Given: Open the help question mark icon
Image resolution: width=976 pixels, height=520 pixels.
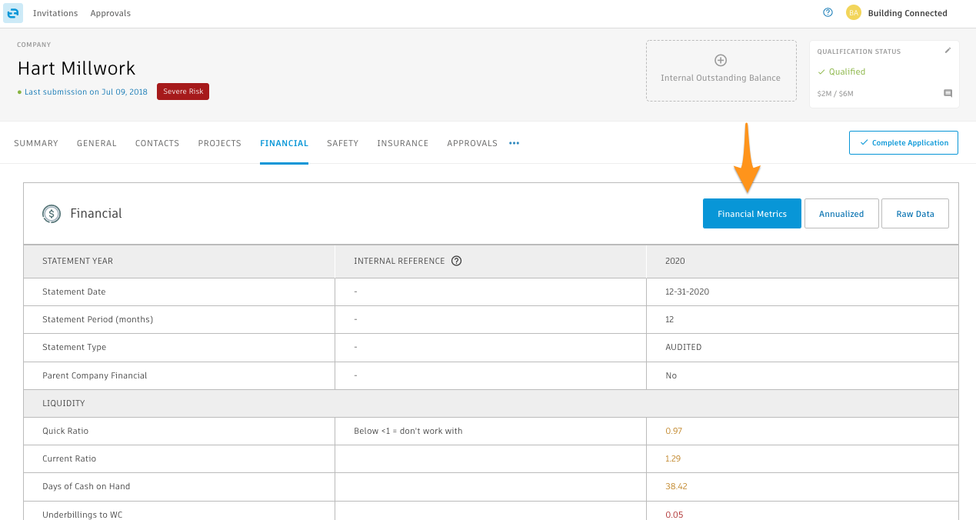Looking at the screenshot, I should coord(828,13).
